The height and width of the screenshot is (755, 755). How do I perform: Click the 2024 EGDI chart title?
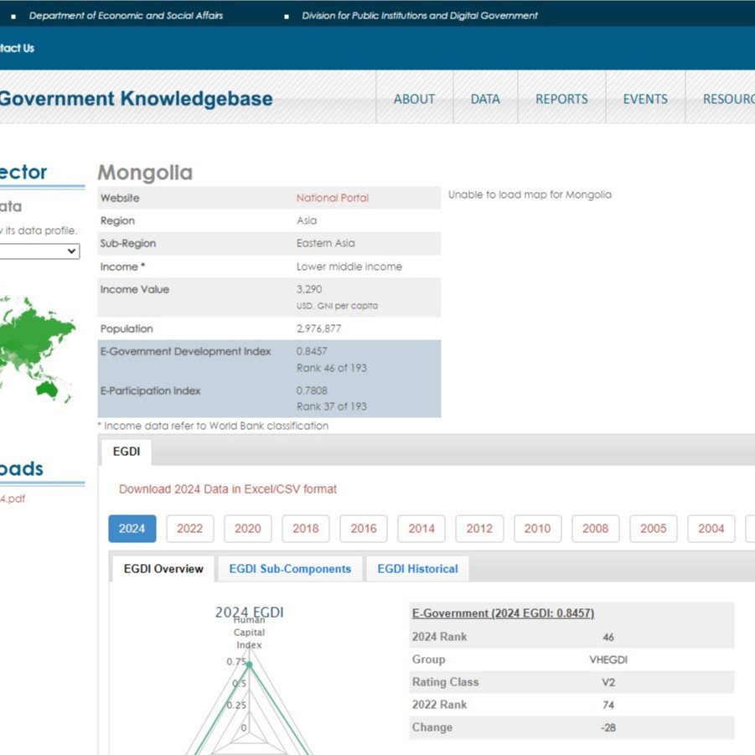coord(249,613)
